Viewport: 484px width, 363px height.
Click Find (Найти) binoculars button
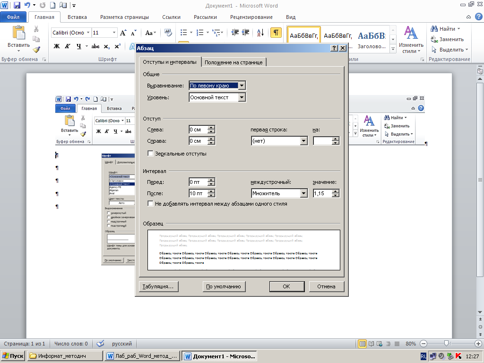click(x=445, y=29)
